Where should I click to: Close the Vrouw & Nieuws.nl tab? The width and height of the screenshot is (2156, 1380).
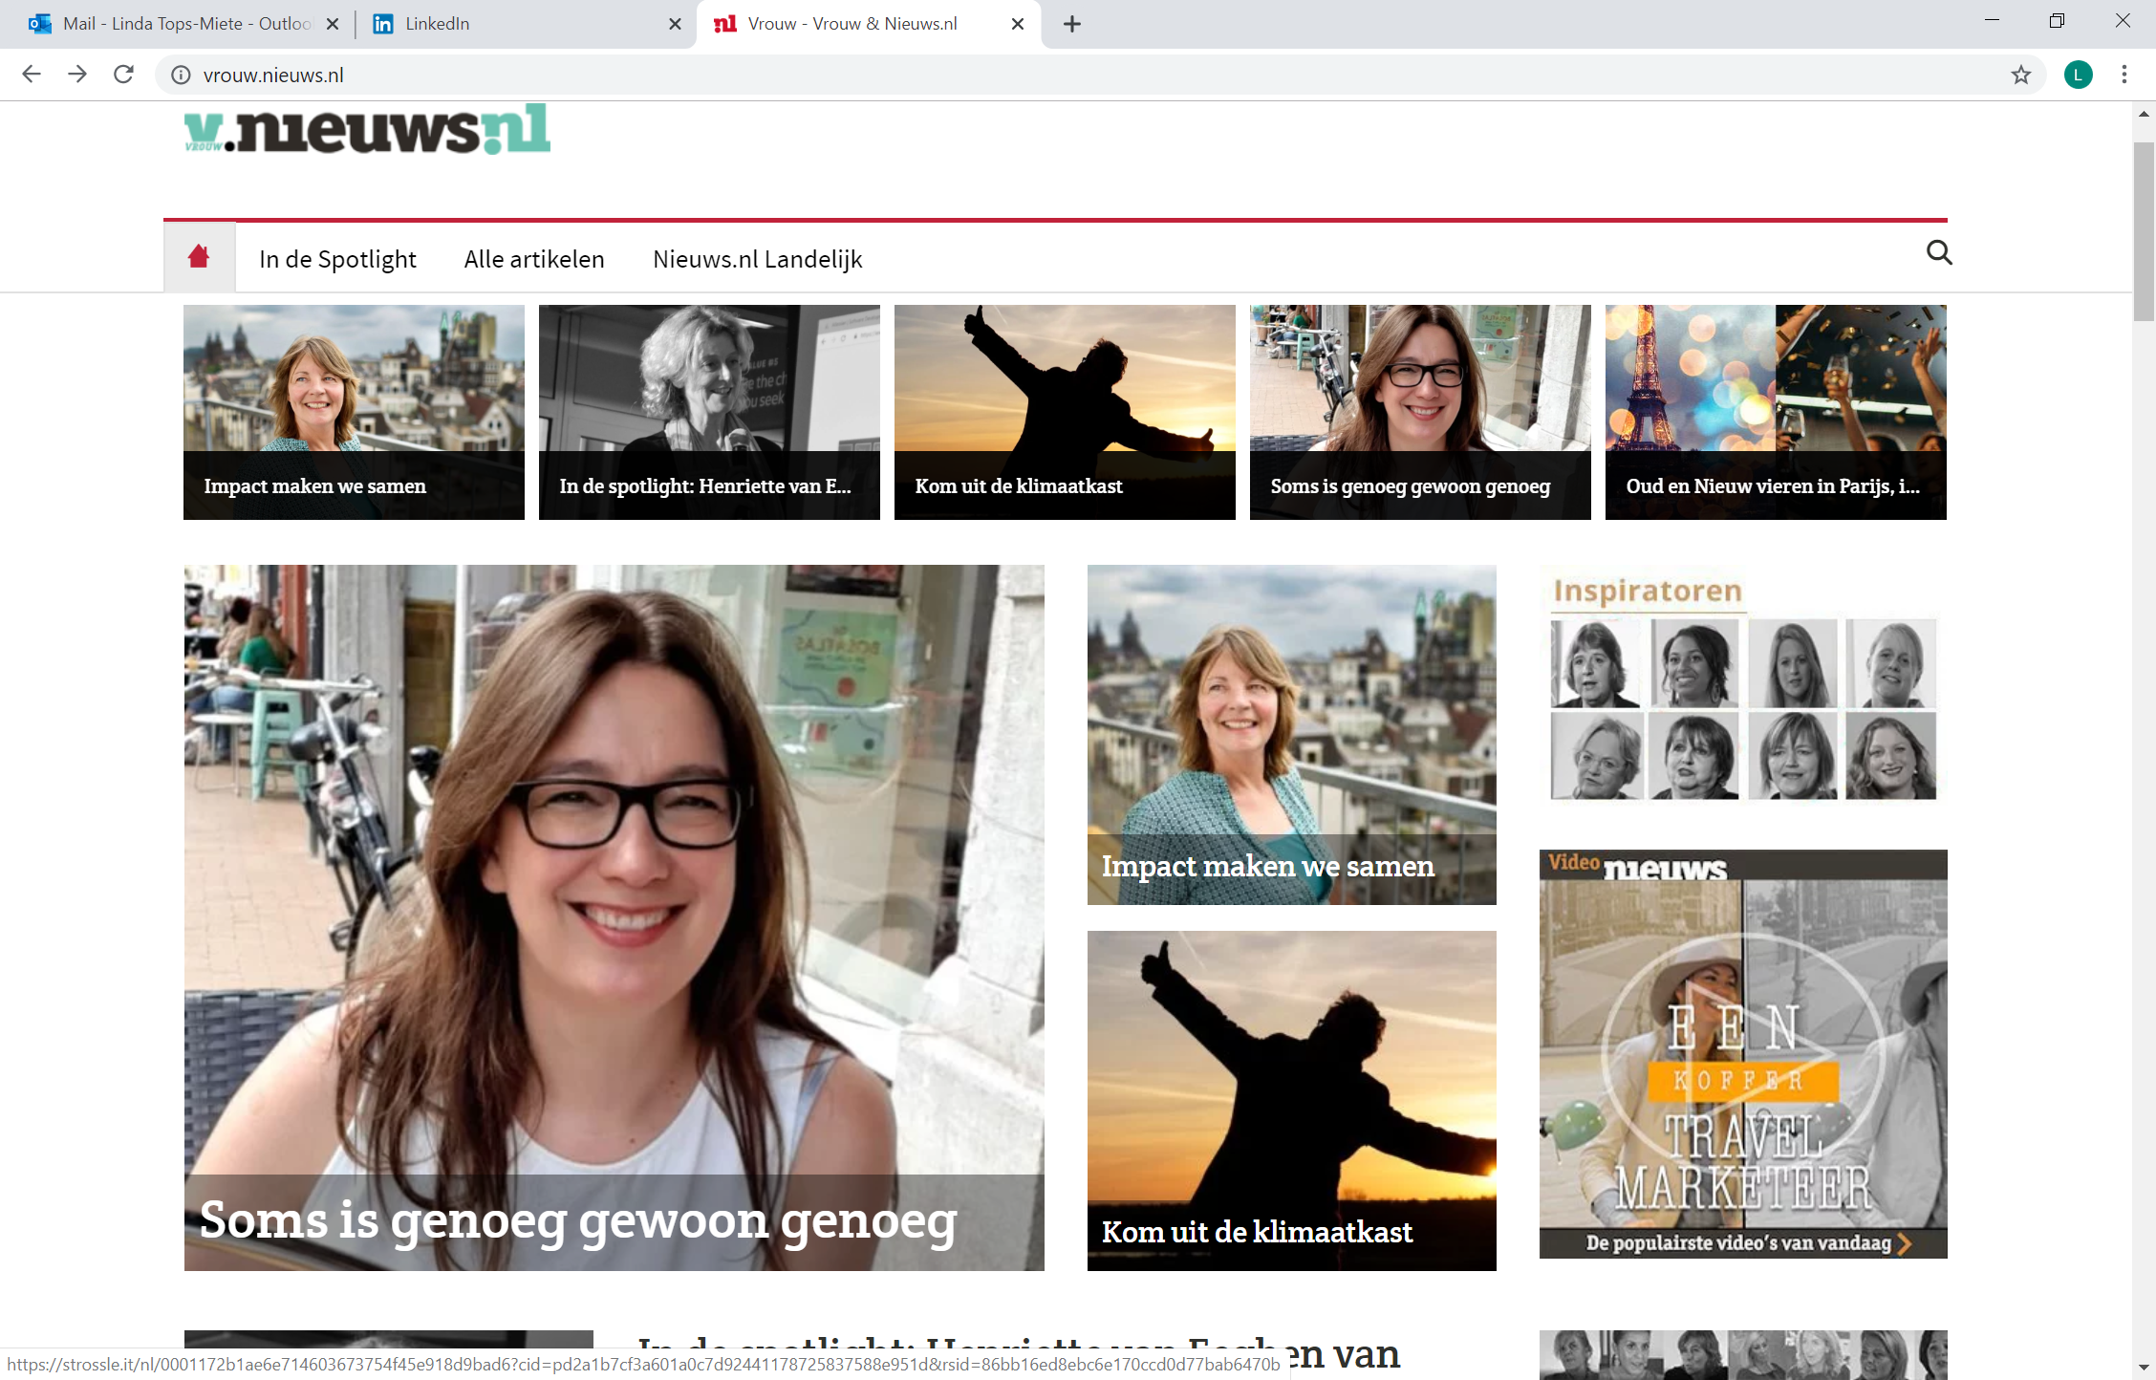(1018, 24)
